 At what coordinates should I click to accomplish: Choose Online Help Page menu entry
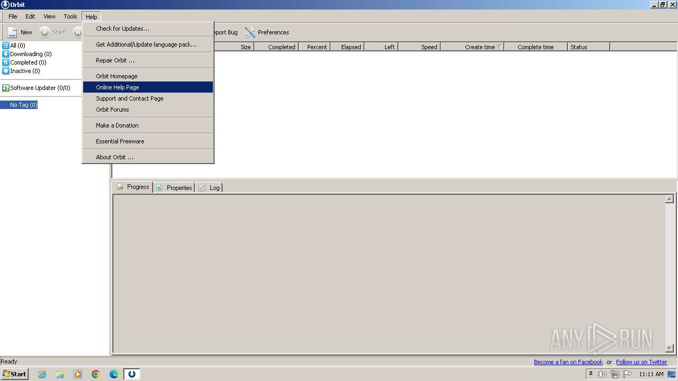click(148, 87)
